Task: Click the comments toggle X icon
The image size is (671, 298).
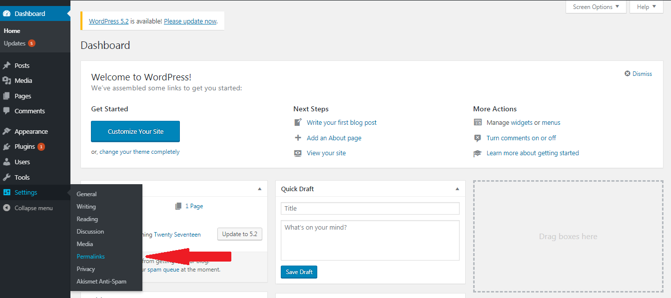Action: 478,138
